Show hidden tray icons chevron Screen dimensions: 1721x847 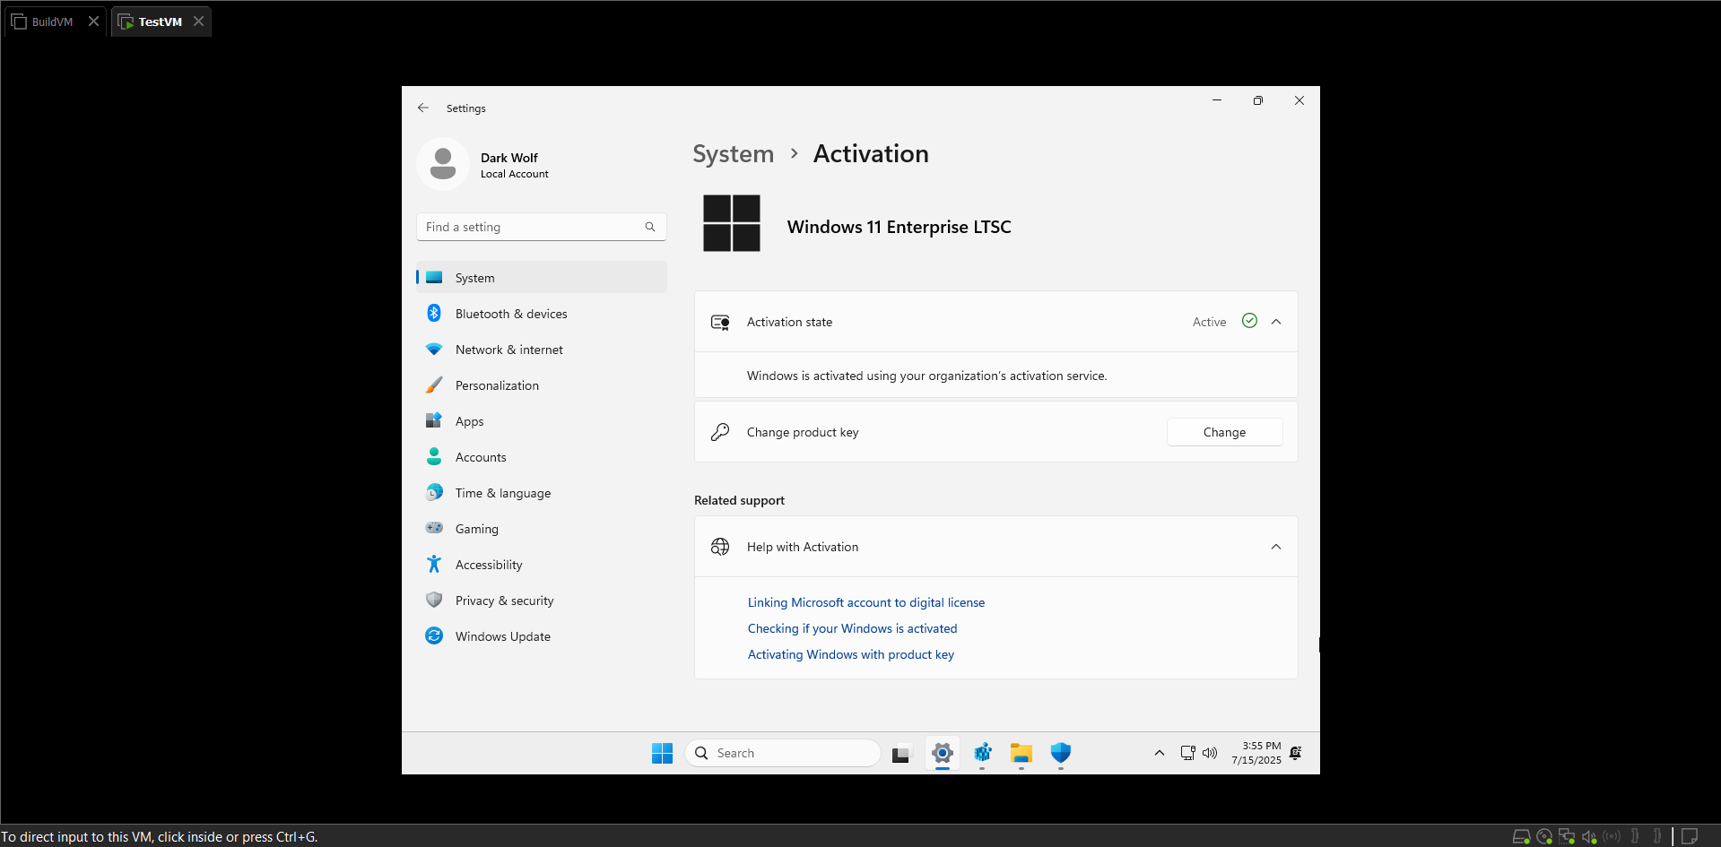1160,753
